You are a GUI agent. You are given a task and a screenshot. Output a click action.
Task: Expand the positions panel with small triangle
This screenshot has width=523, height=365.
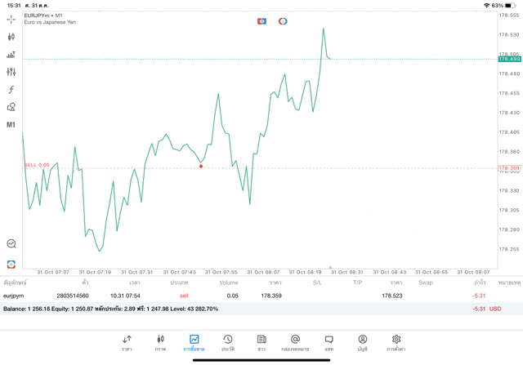point(330,267)
